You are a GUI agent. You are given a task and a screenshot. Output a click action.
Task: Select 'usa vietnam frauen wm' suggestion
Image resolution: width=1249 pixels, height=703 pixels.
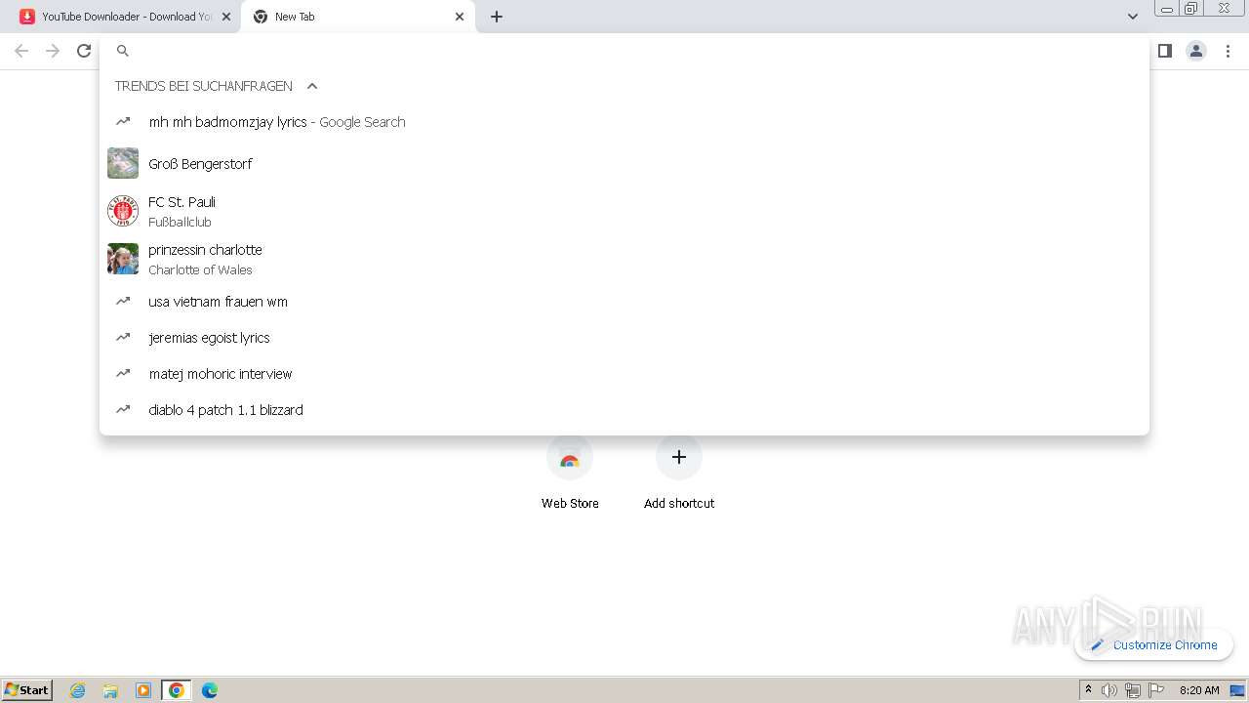pos(624,302)
